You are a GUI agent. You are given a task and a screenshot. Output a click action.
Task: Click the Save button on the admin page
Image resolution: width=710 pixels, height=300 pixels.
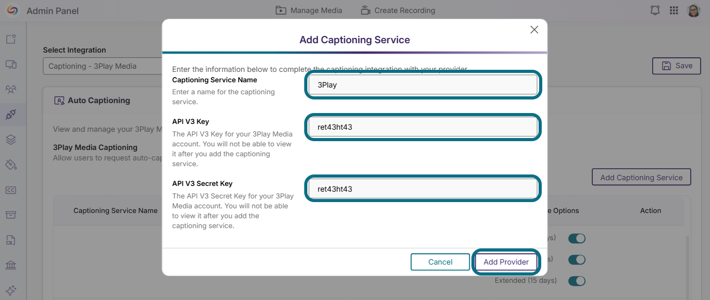[677, 66]
